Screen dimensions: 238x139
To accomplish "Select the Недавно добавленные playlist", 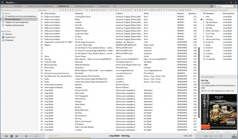I will tap(15, 25).
